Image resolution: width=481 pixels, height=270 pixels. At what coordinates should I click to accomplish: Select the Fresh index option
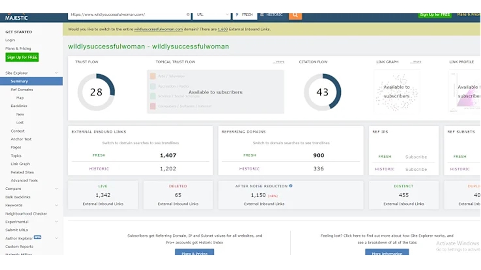[245, 15]
